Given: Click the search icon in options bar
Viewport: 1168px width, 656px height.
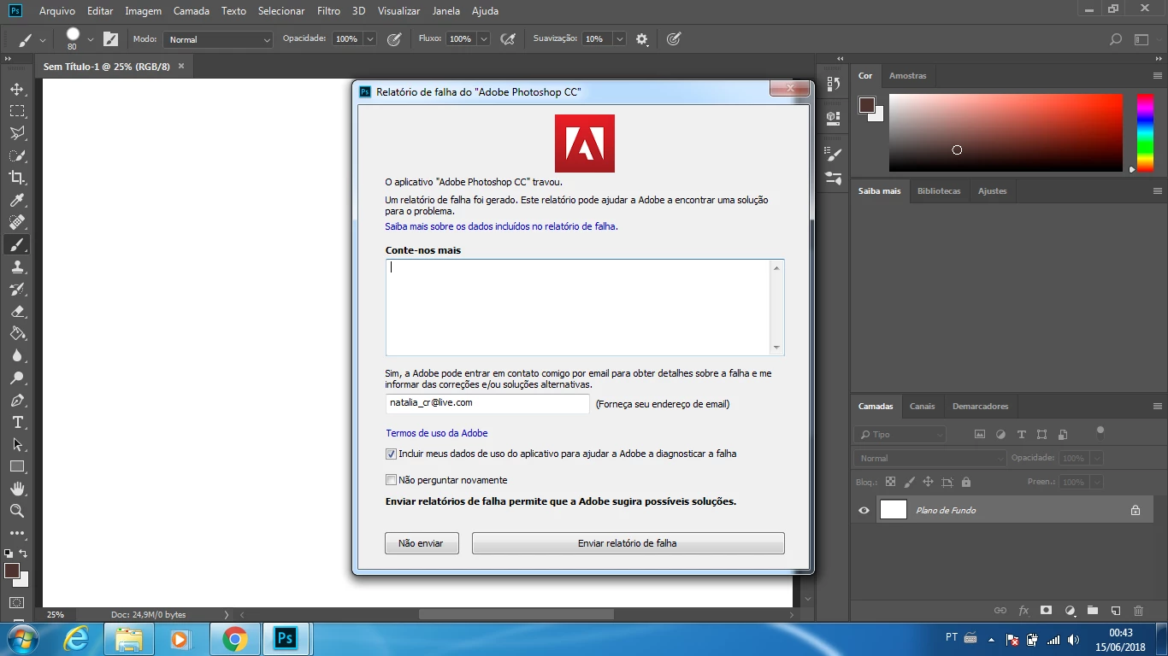Looking at the screenshot, I should click(x=1115, y=39).
